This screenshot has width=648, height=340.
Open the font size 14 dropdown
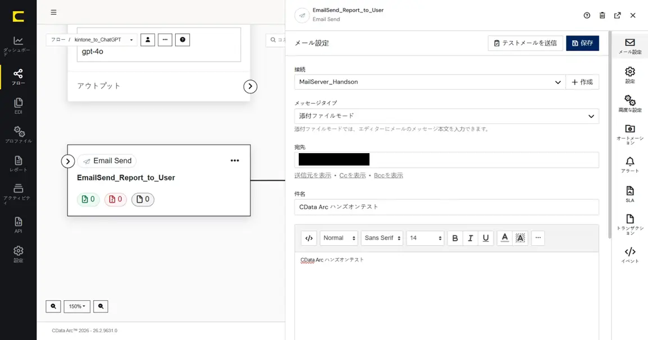coord(425,238)
